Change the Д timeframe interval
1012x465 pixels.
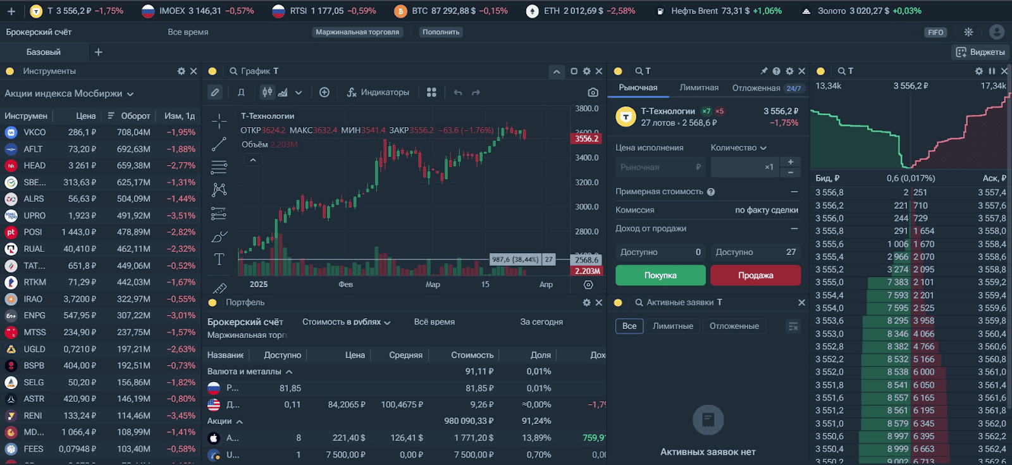pyautogui.click(x=241, y=92)
